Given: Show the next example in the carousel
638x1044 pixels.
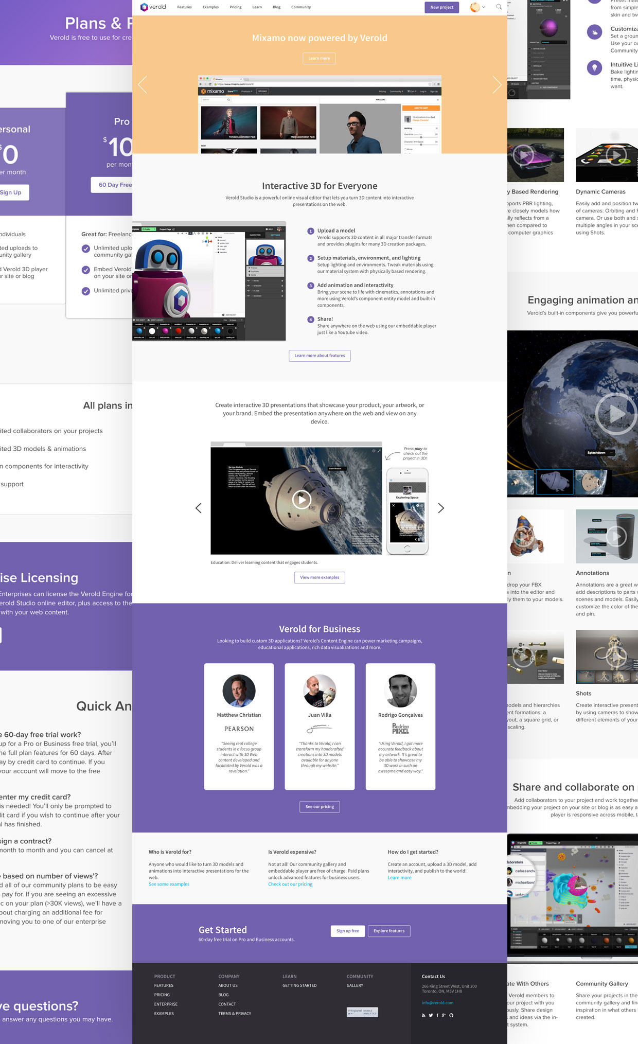Looking at the screenshot, I should tap(441, 508).
